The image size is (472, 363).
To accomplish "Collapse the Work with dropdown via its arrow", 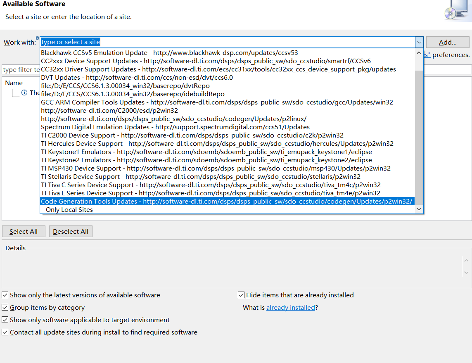I will click(x=419, y=42).
